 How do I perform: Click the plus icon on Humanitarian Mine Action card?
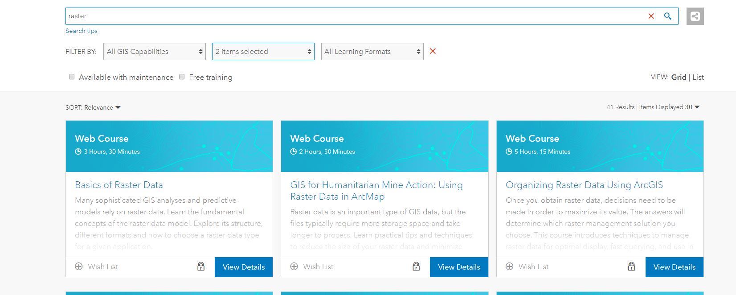tap(294, 266)
